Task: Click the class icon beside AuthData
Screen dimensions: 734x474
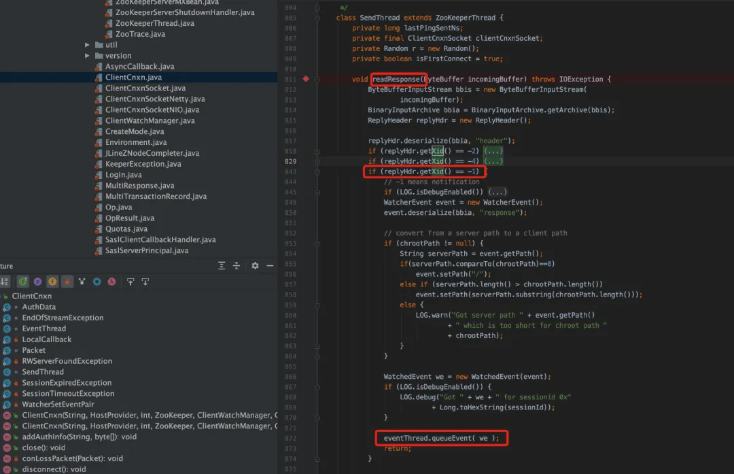Action: click(7, 307)
